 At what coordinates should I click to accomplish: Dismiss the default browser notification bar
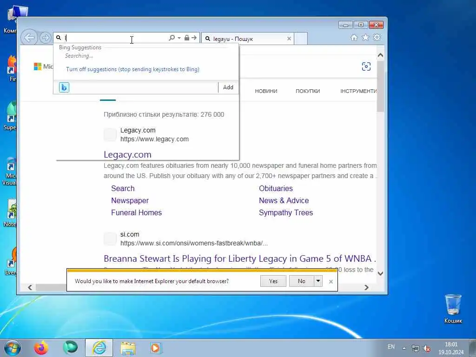coord(331,282)
